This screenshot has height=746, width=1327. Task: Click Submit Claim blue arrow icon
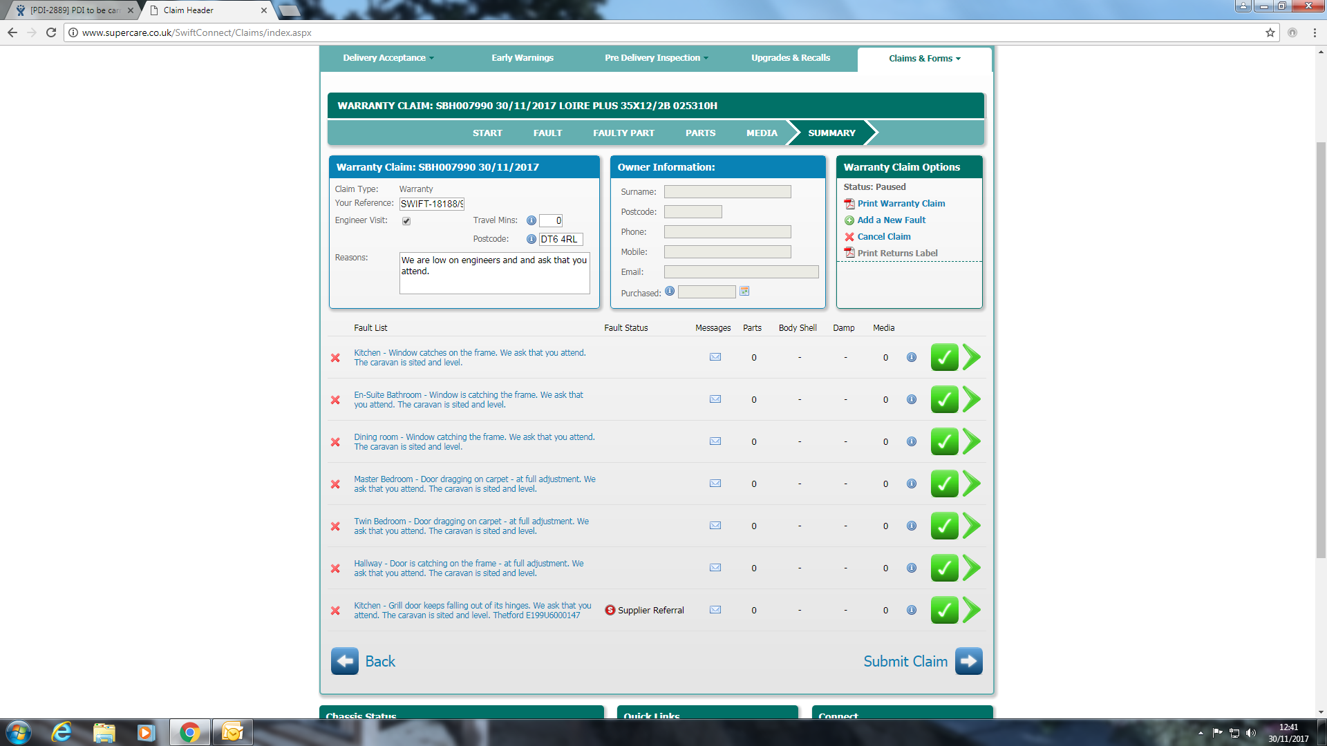pyautogui.click(x=968, y=661)
